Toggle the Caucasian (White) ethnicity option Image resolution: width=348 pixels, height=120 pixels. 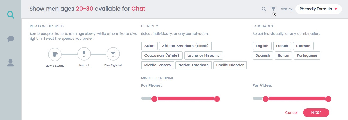click(162, 55)
